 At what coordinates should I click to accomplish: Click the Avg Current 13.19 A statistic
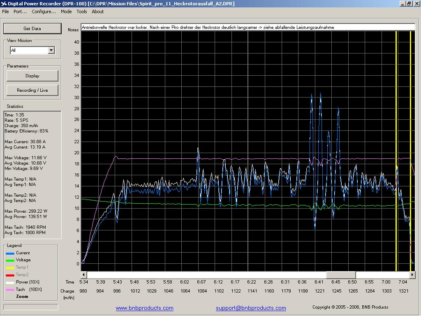click(25, 147)
